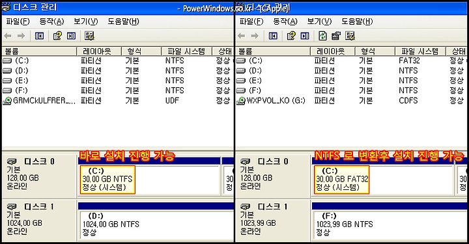469x244 pixels.
Task: Click the forward arrow in right window toolbar
Action: [255, 36]
